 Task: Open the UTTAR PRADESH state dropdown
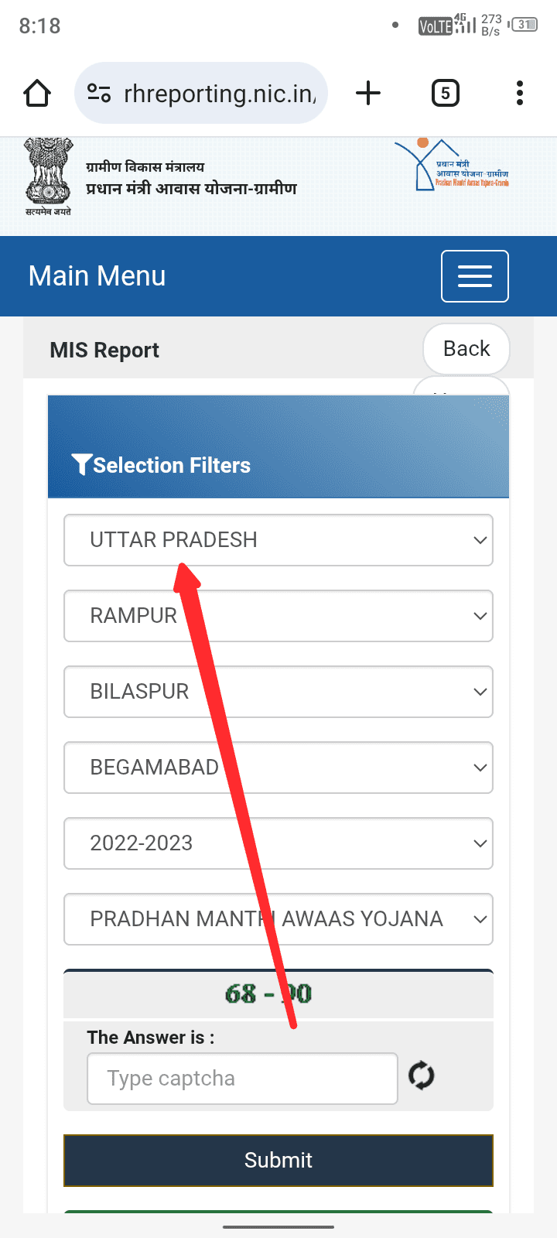pos(278,540)
